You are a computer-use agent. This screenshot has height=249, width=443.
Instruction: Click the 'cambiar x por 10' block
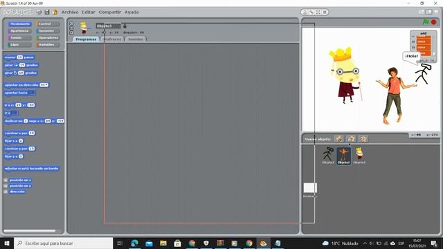click(19, 133)
